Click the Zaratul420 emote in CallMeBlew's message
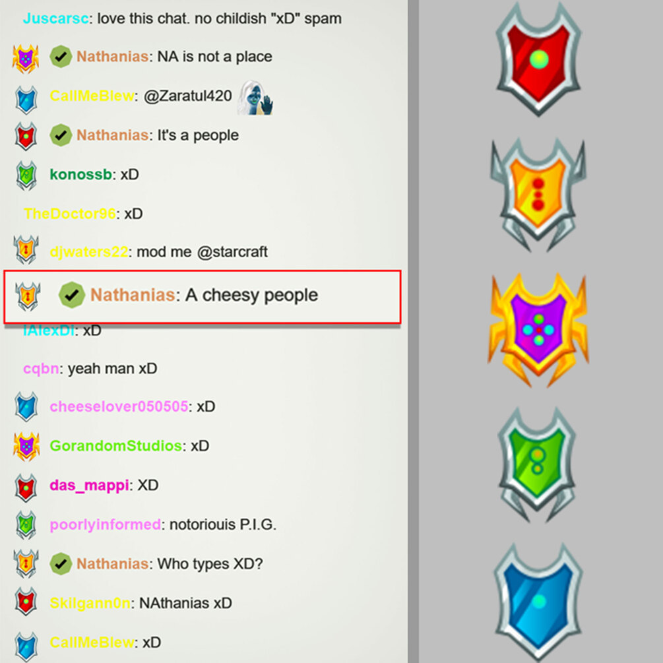 [x=255, y=98]
